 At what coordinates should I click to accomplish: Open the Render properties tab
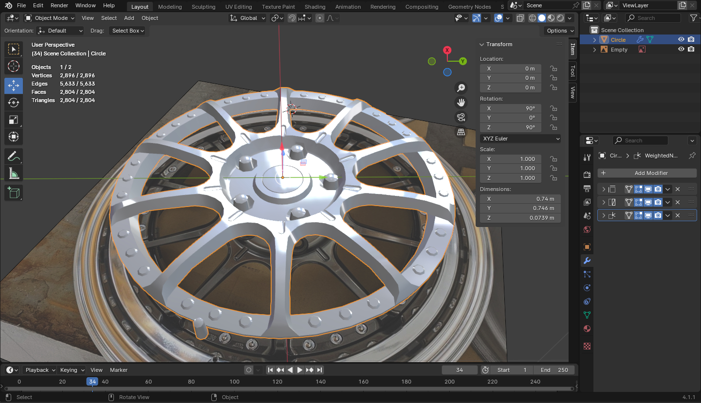coord(587,175)
